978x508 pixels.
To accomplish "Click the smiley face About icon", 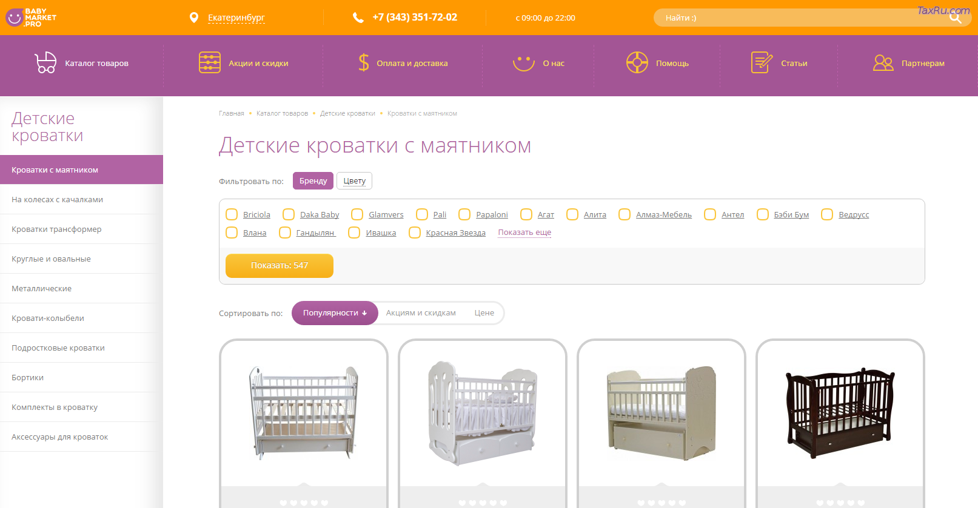I will 523,63.
